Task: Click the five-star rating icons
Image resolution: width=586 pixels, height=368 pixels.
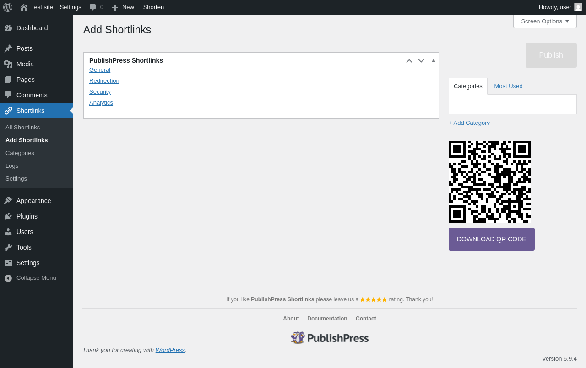Action: click(374, 299)
